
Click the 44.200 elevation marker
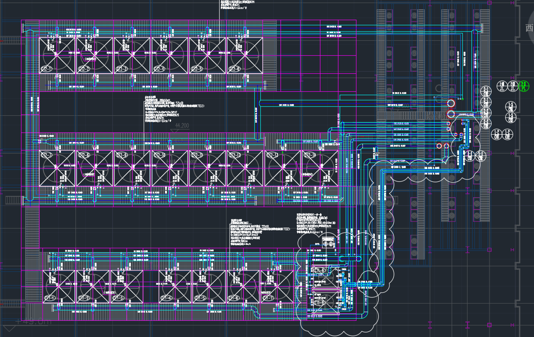click(x=182, y=126)
